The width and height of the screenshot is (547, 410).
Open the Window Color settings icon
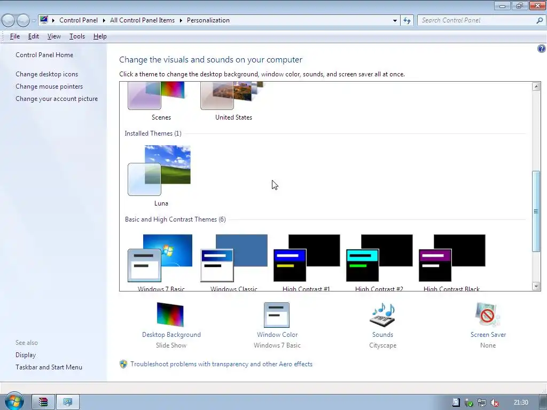[277, 314]
